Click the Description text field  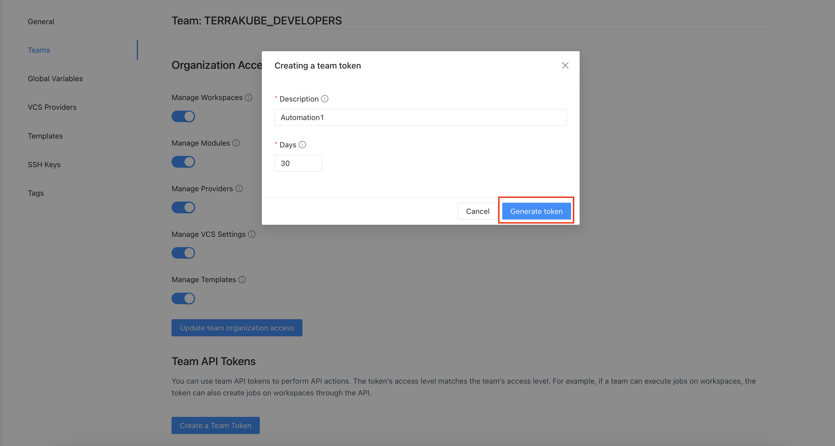coord(420,117)
